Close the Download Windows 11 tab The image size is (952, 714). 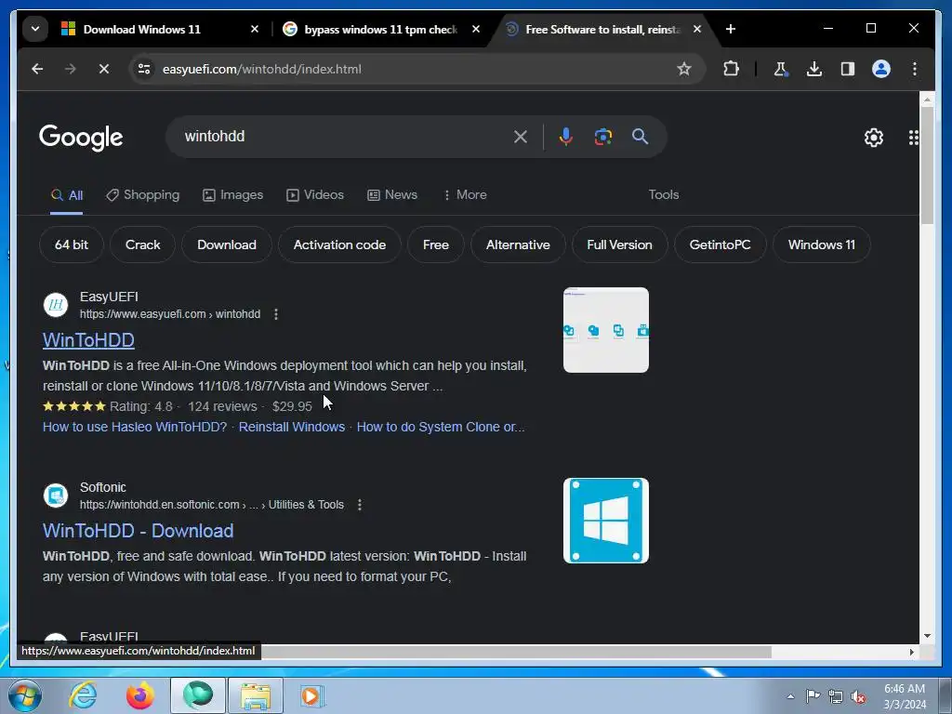(255, 29)
